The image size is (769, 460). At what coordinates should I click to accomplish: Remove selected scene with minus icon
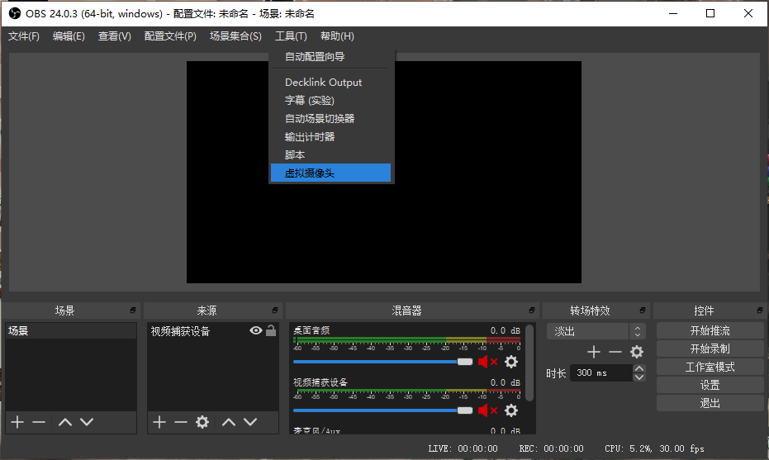pos(39,422)
